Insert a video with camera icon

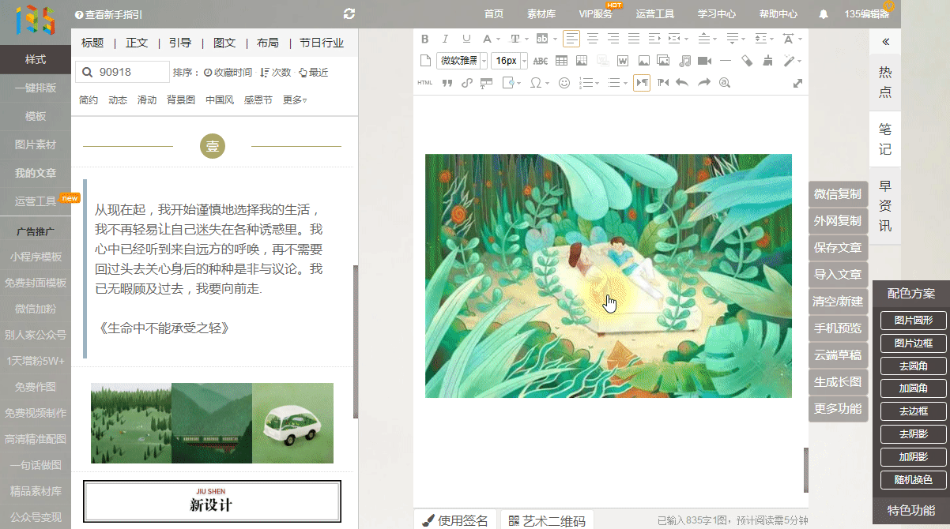pyautogui.click(x=704, y=61)
